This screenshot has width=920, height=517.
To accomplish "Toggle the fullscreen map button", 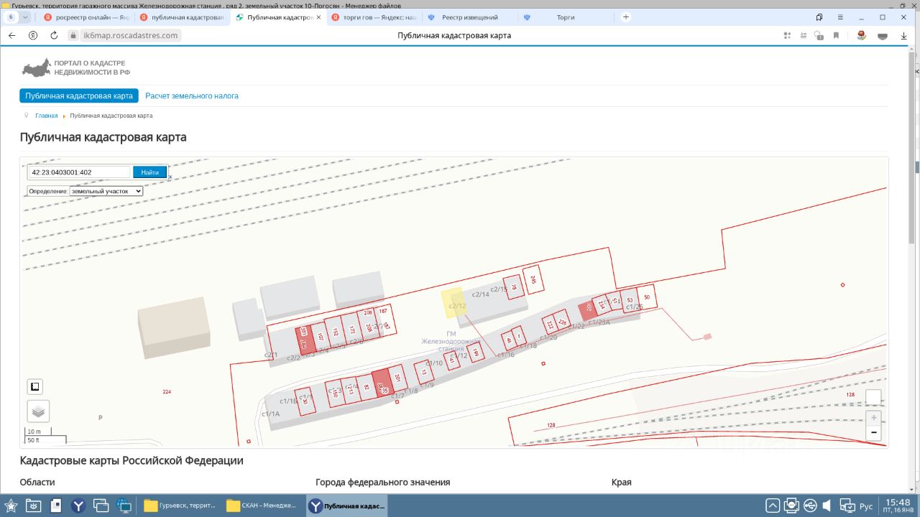I will point(34,387).
